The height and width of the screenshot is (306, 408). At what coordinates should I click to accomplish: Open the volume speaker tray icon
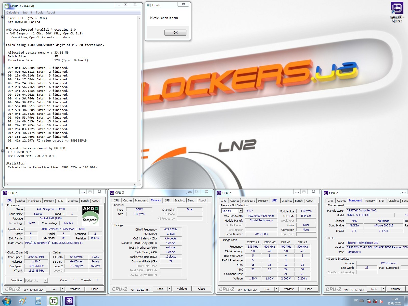381,301
